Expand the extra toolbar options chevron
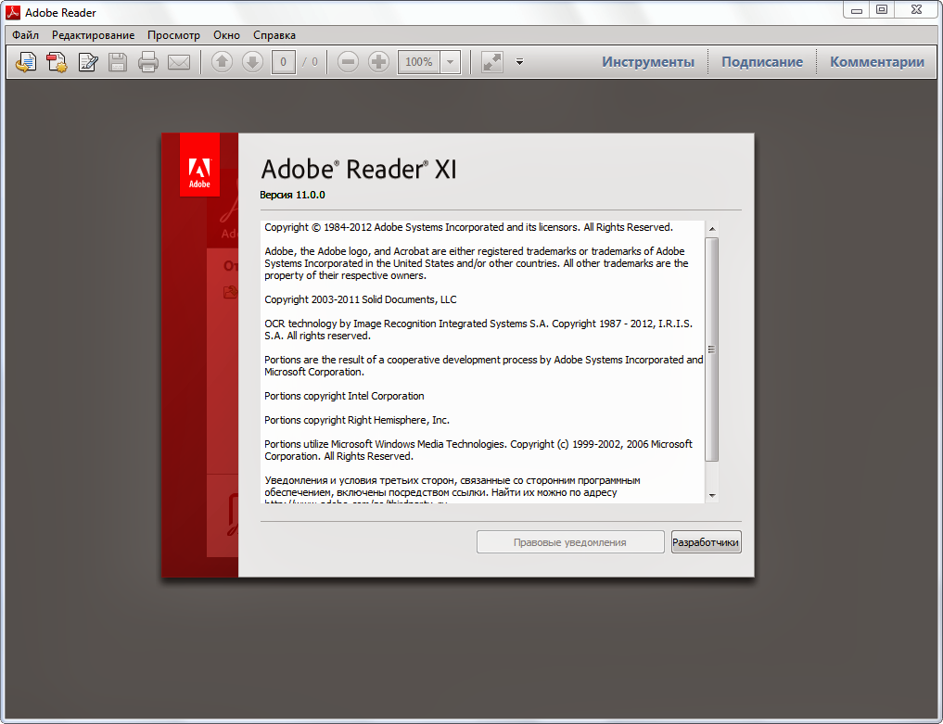 pyautogui.click(x=519, y=61)
